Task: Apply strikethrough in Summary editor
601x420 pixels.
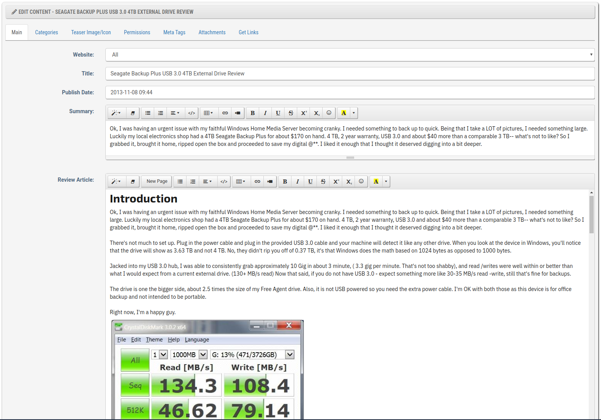Action: (291, 113)
